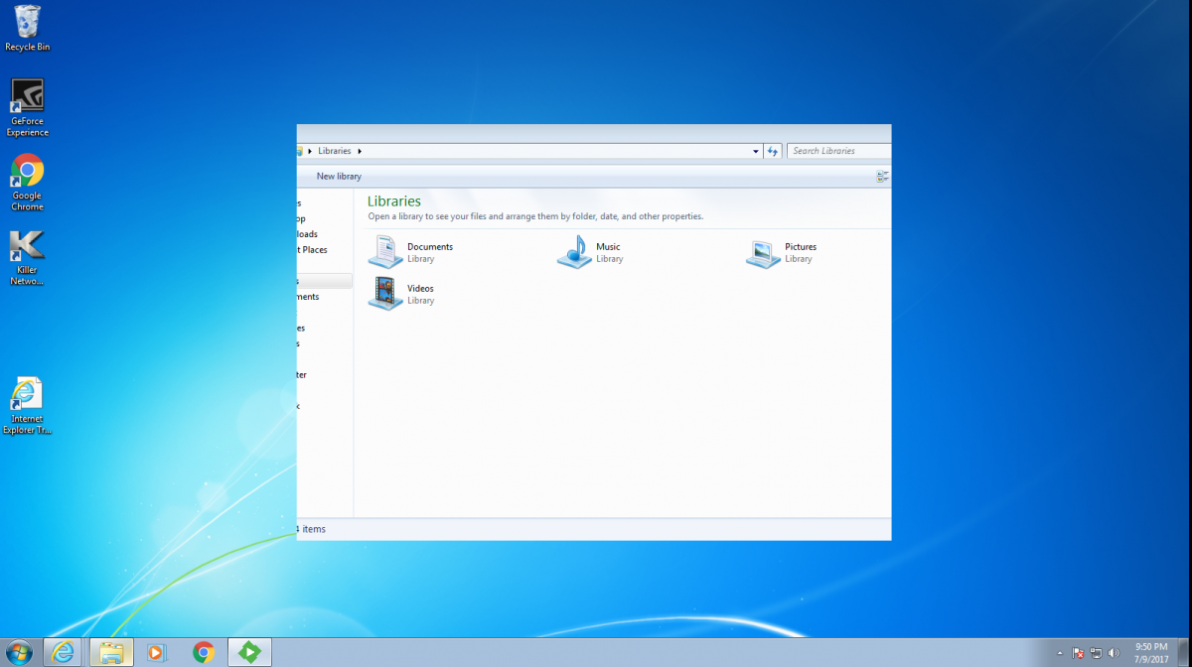The width and height of the screenshot is (1192, 667).
Task: Click the Show desktop strip beside the clock
Action: tap(1184, 652)
